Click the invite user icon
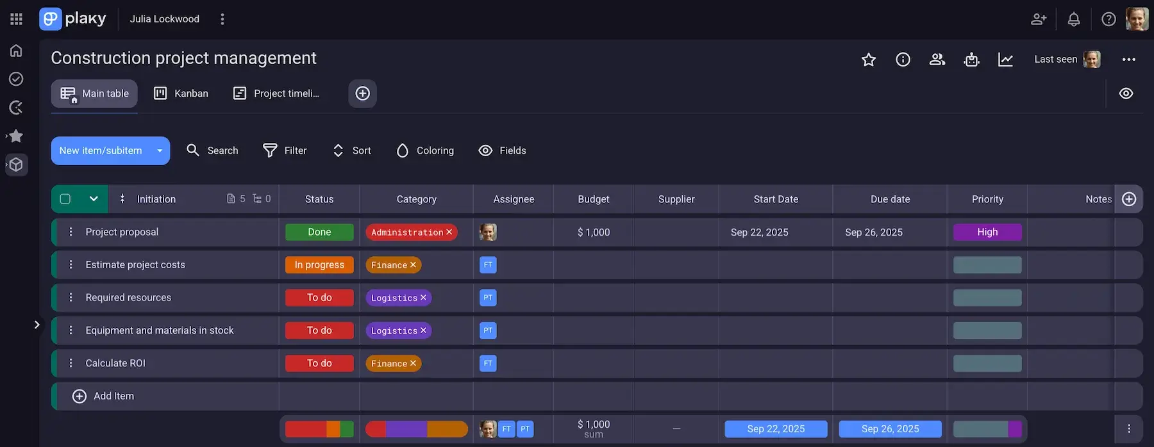This screenshot has height=447, width=1154. click(x=1039, y=19)
